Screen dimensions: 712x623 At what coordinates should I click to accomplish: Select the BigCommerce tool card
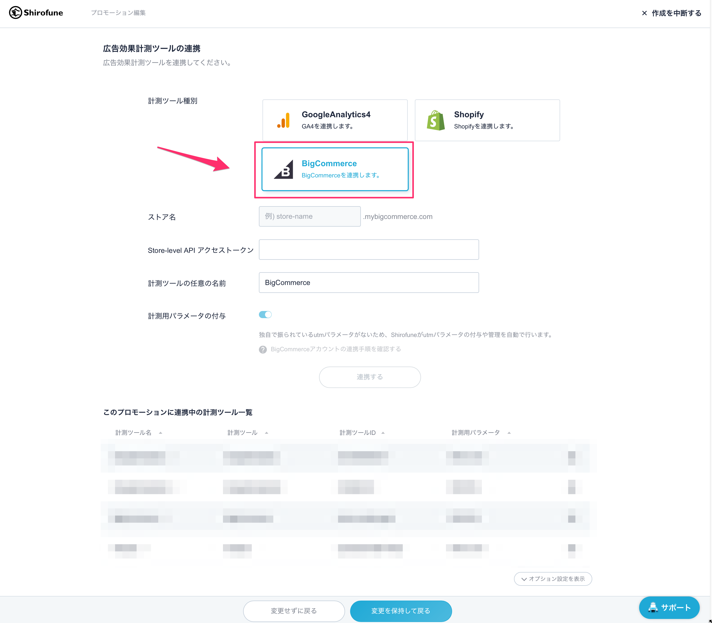pos(335,169)
